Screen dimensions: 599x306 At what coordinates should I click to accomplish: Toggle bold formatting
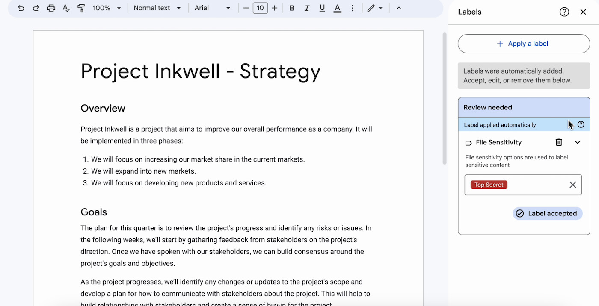click(x=292, y=8)
